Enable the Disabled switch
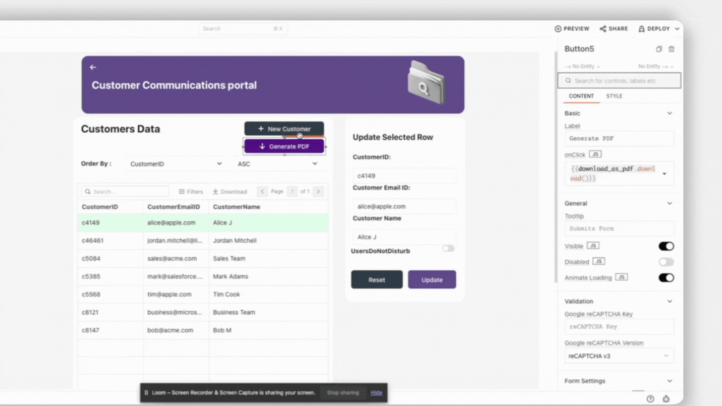 [666, 262]
